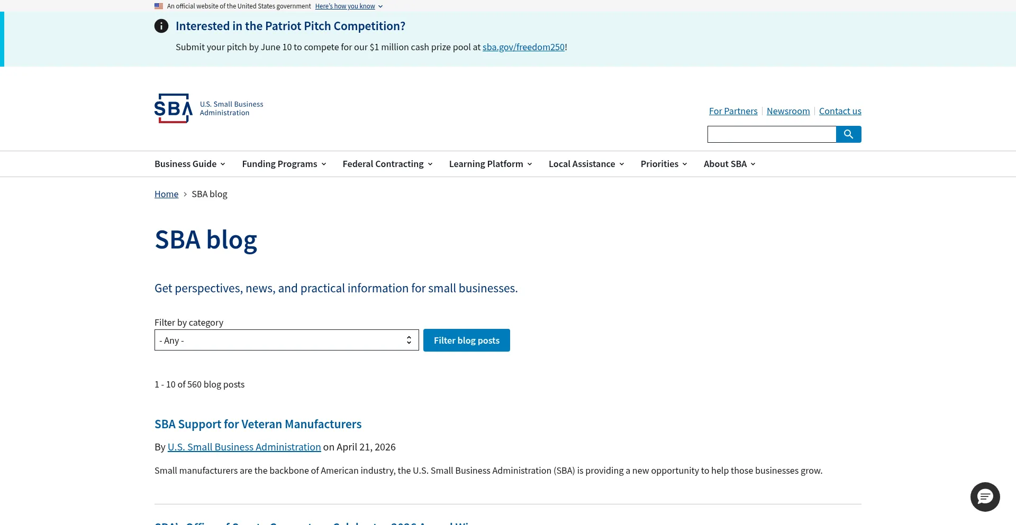This screenshot has width=1016, height=525.
Task: Click the U.S. Small Business Administration wordmark
Action: [231, 108]
